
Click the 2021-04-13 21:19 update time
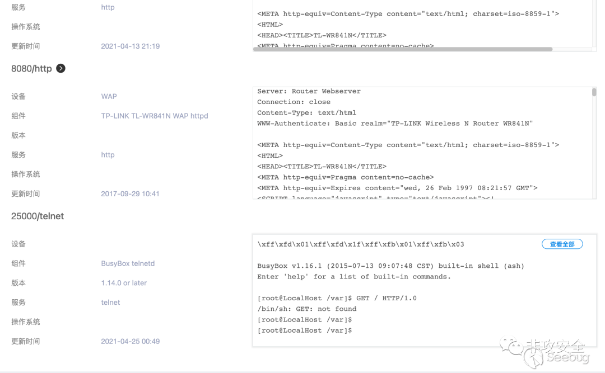130,46
